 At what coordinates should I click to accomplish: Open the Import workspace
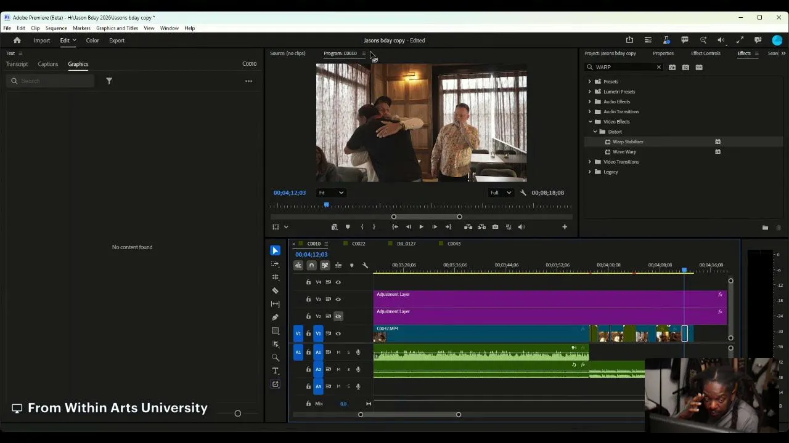42,41
